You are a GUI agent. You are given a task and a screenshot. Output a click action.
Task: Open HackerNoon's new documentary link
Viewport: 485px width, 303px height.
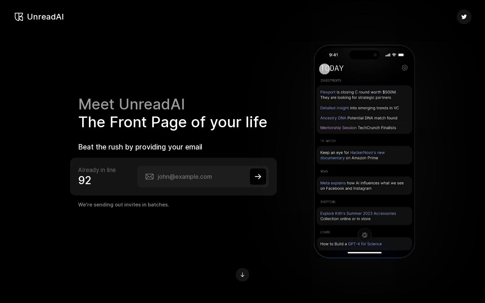pyautogui.click(x=367, y=153)
